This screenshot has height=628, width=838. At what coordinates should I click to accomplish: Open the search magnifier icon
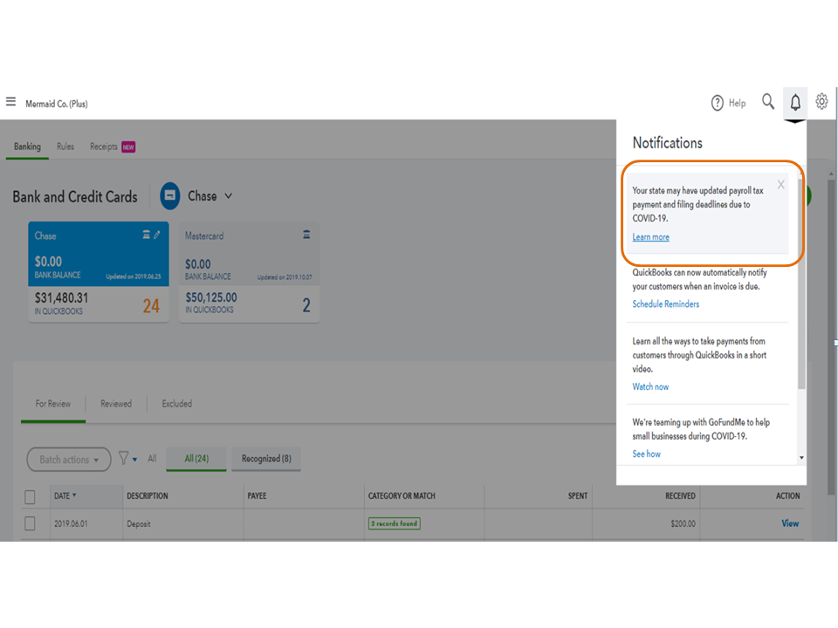(768, 101)
